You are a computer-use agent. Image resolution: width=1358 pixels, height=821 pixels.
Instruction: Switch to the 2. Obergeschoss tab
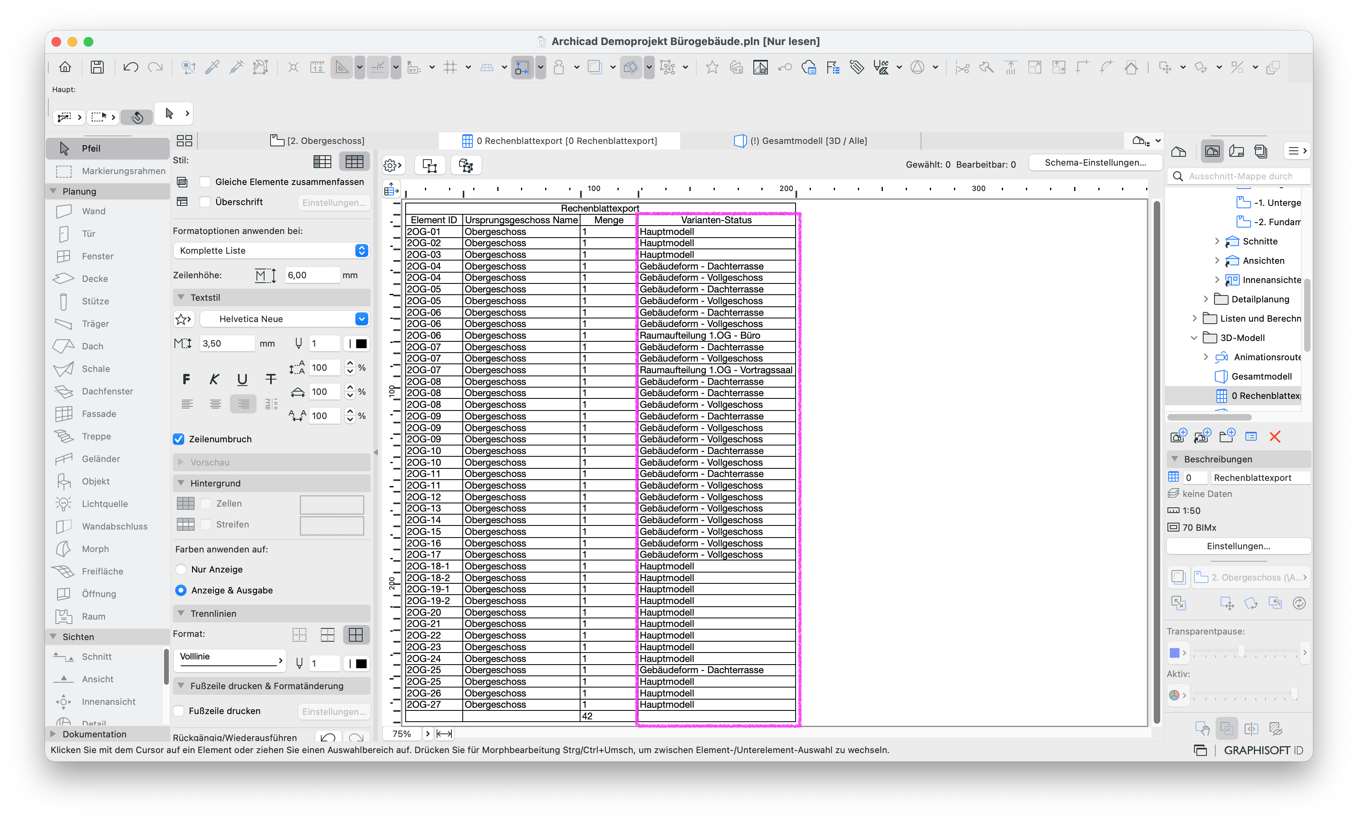click(x=318, y=141)
